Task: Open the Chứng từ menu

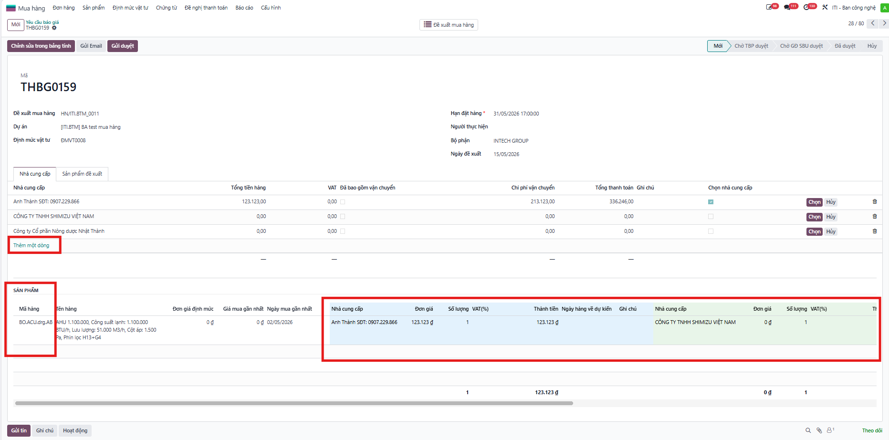Action: [167, 8]
